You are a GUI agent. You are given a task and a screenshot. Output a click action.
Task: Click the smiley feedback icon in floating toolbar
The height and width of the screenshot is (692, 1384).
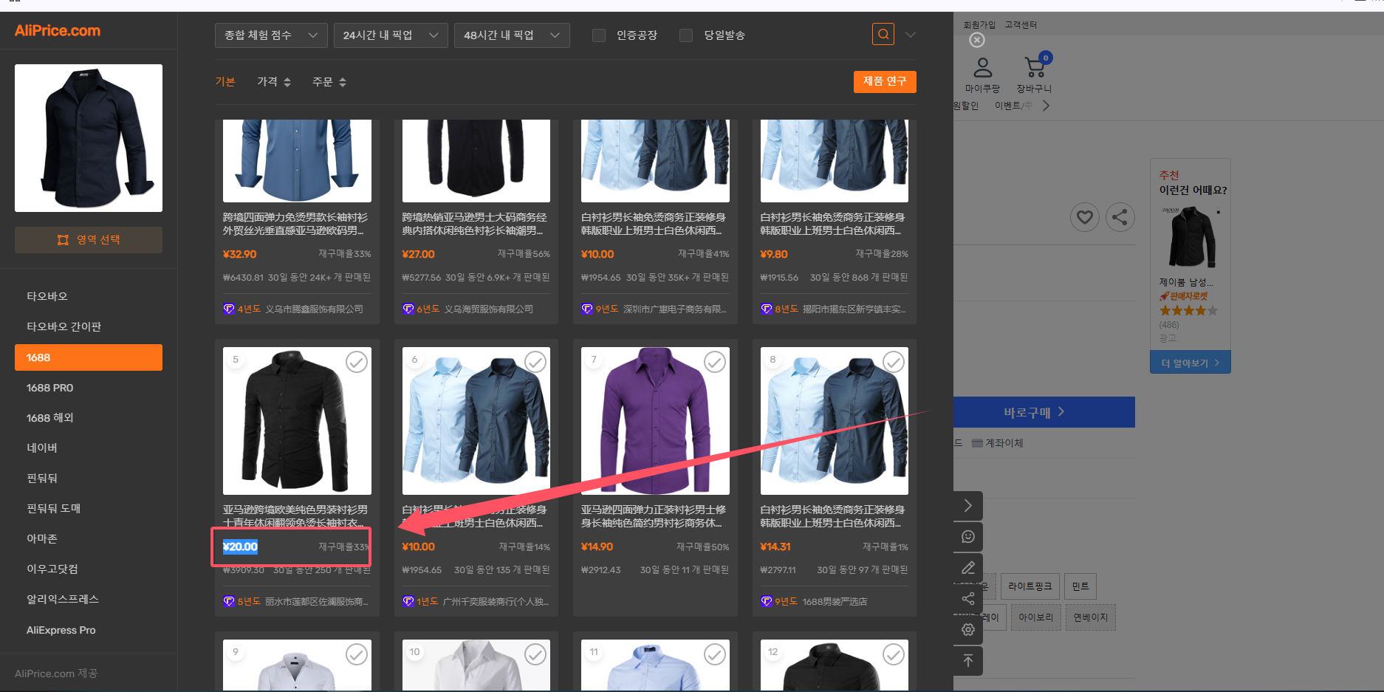[x=968, y=537]
